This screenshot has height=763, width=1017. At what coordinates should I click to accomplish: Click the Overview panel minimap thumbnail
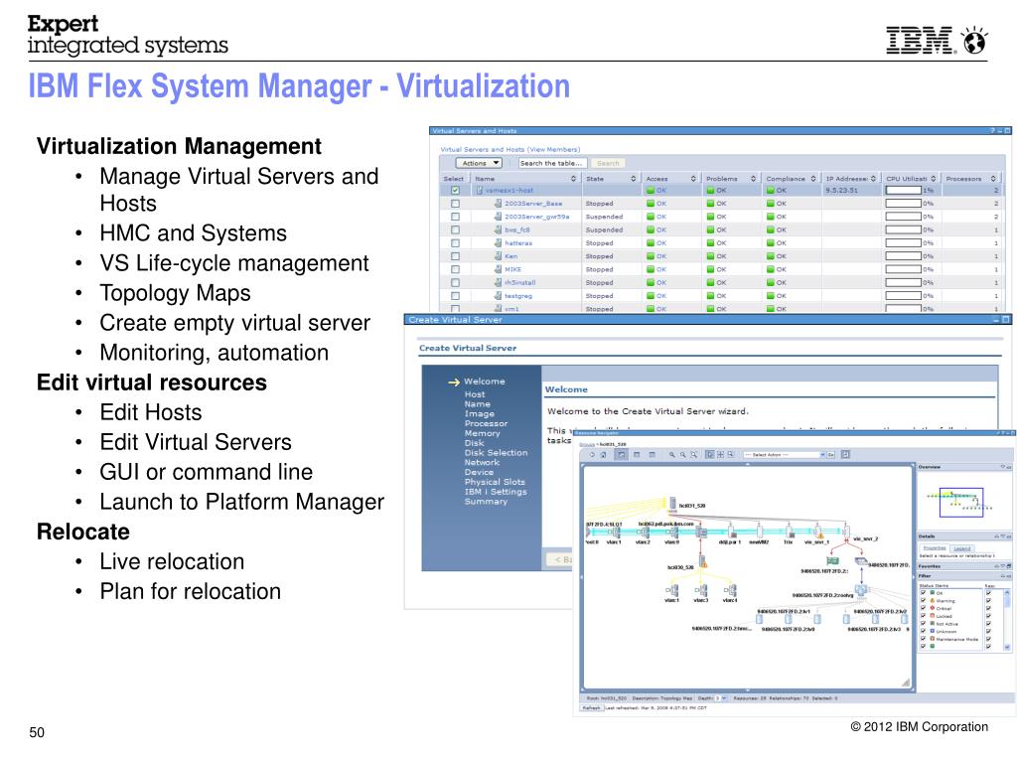(x=961, y=503)
